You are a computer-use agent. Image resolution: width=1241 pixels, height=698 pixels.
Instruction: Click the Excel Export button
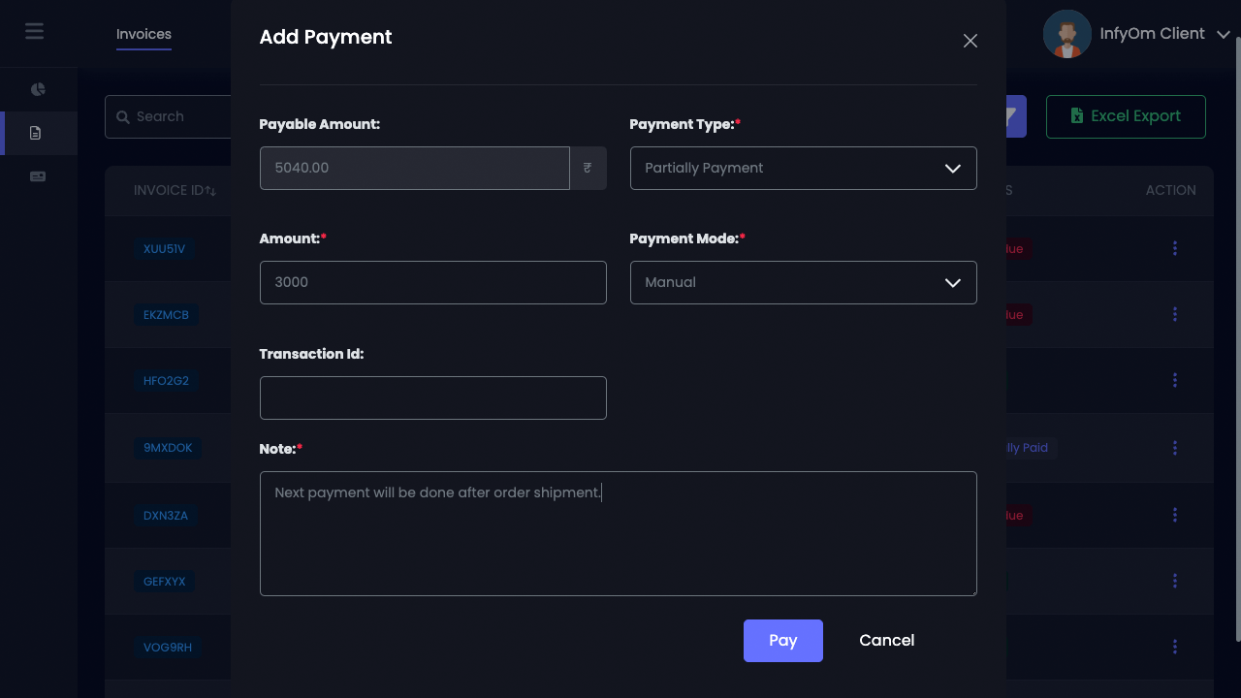[1126, 115]
